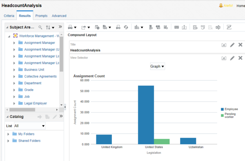Go to the Home link
Image resolution: width=245 pixels, height=161 pixels.
click(x=241, y=6)
